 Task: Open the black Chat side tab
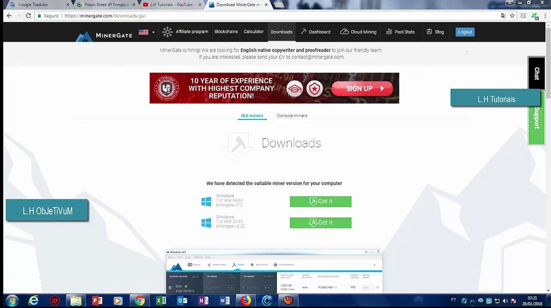tap(536, 73)
